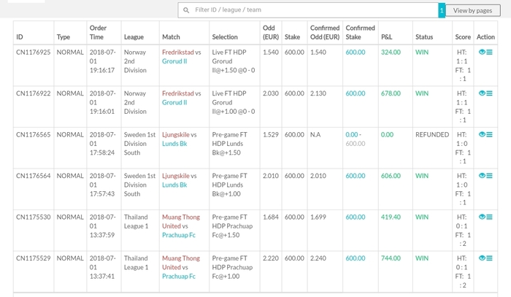Click the View by pages button
The height and width of the screenshot is (297, 511).
(x=472, y=10)
